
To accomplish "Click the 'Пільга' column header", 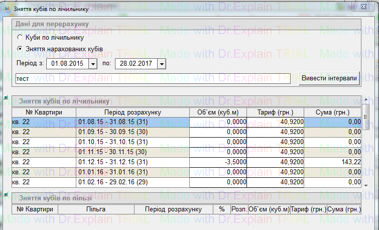I will pyautogui.click(x=95, y=209).
